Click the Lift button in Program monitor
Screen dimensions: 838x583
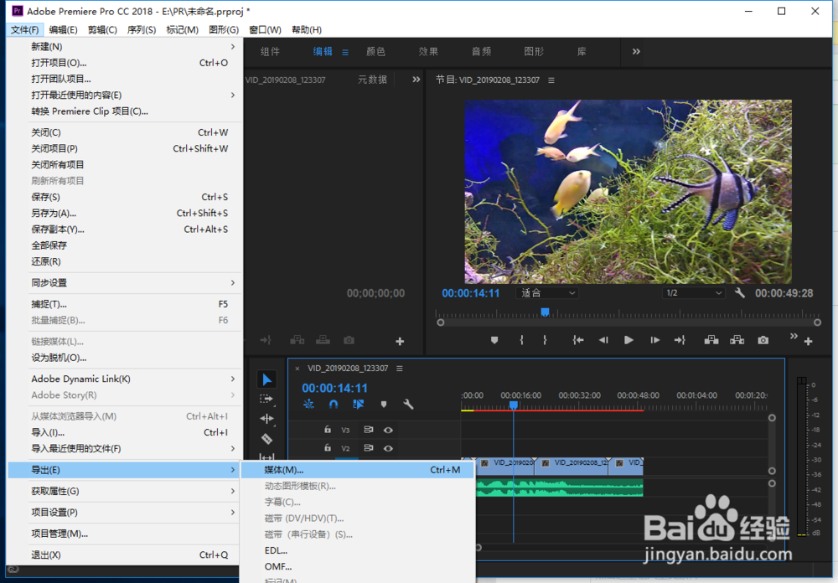711,340
